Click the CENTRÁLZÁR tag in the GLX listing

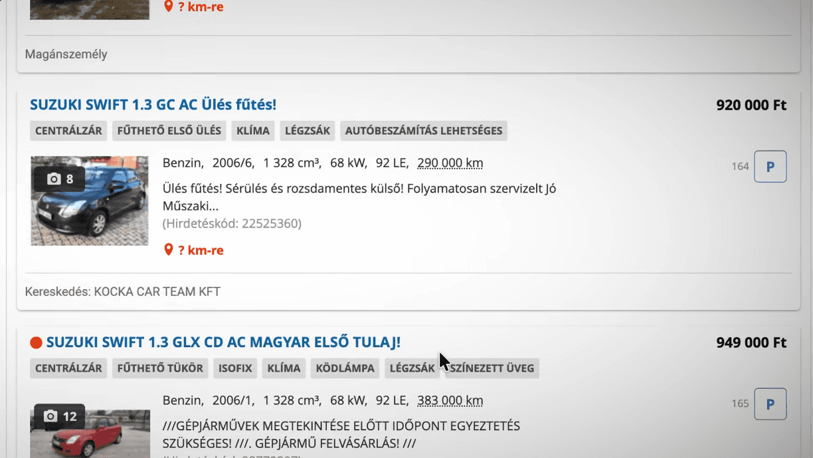pyautogui.click(x=68, y=368)
